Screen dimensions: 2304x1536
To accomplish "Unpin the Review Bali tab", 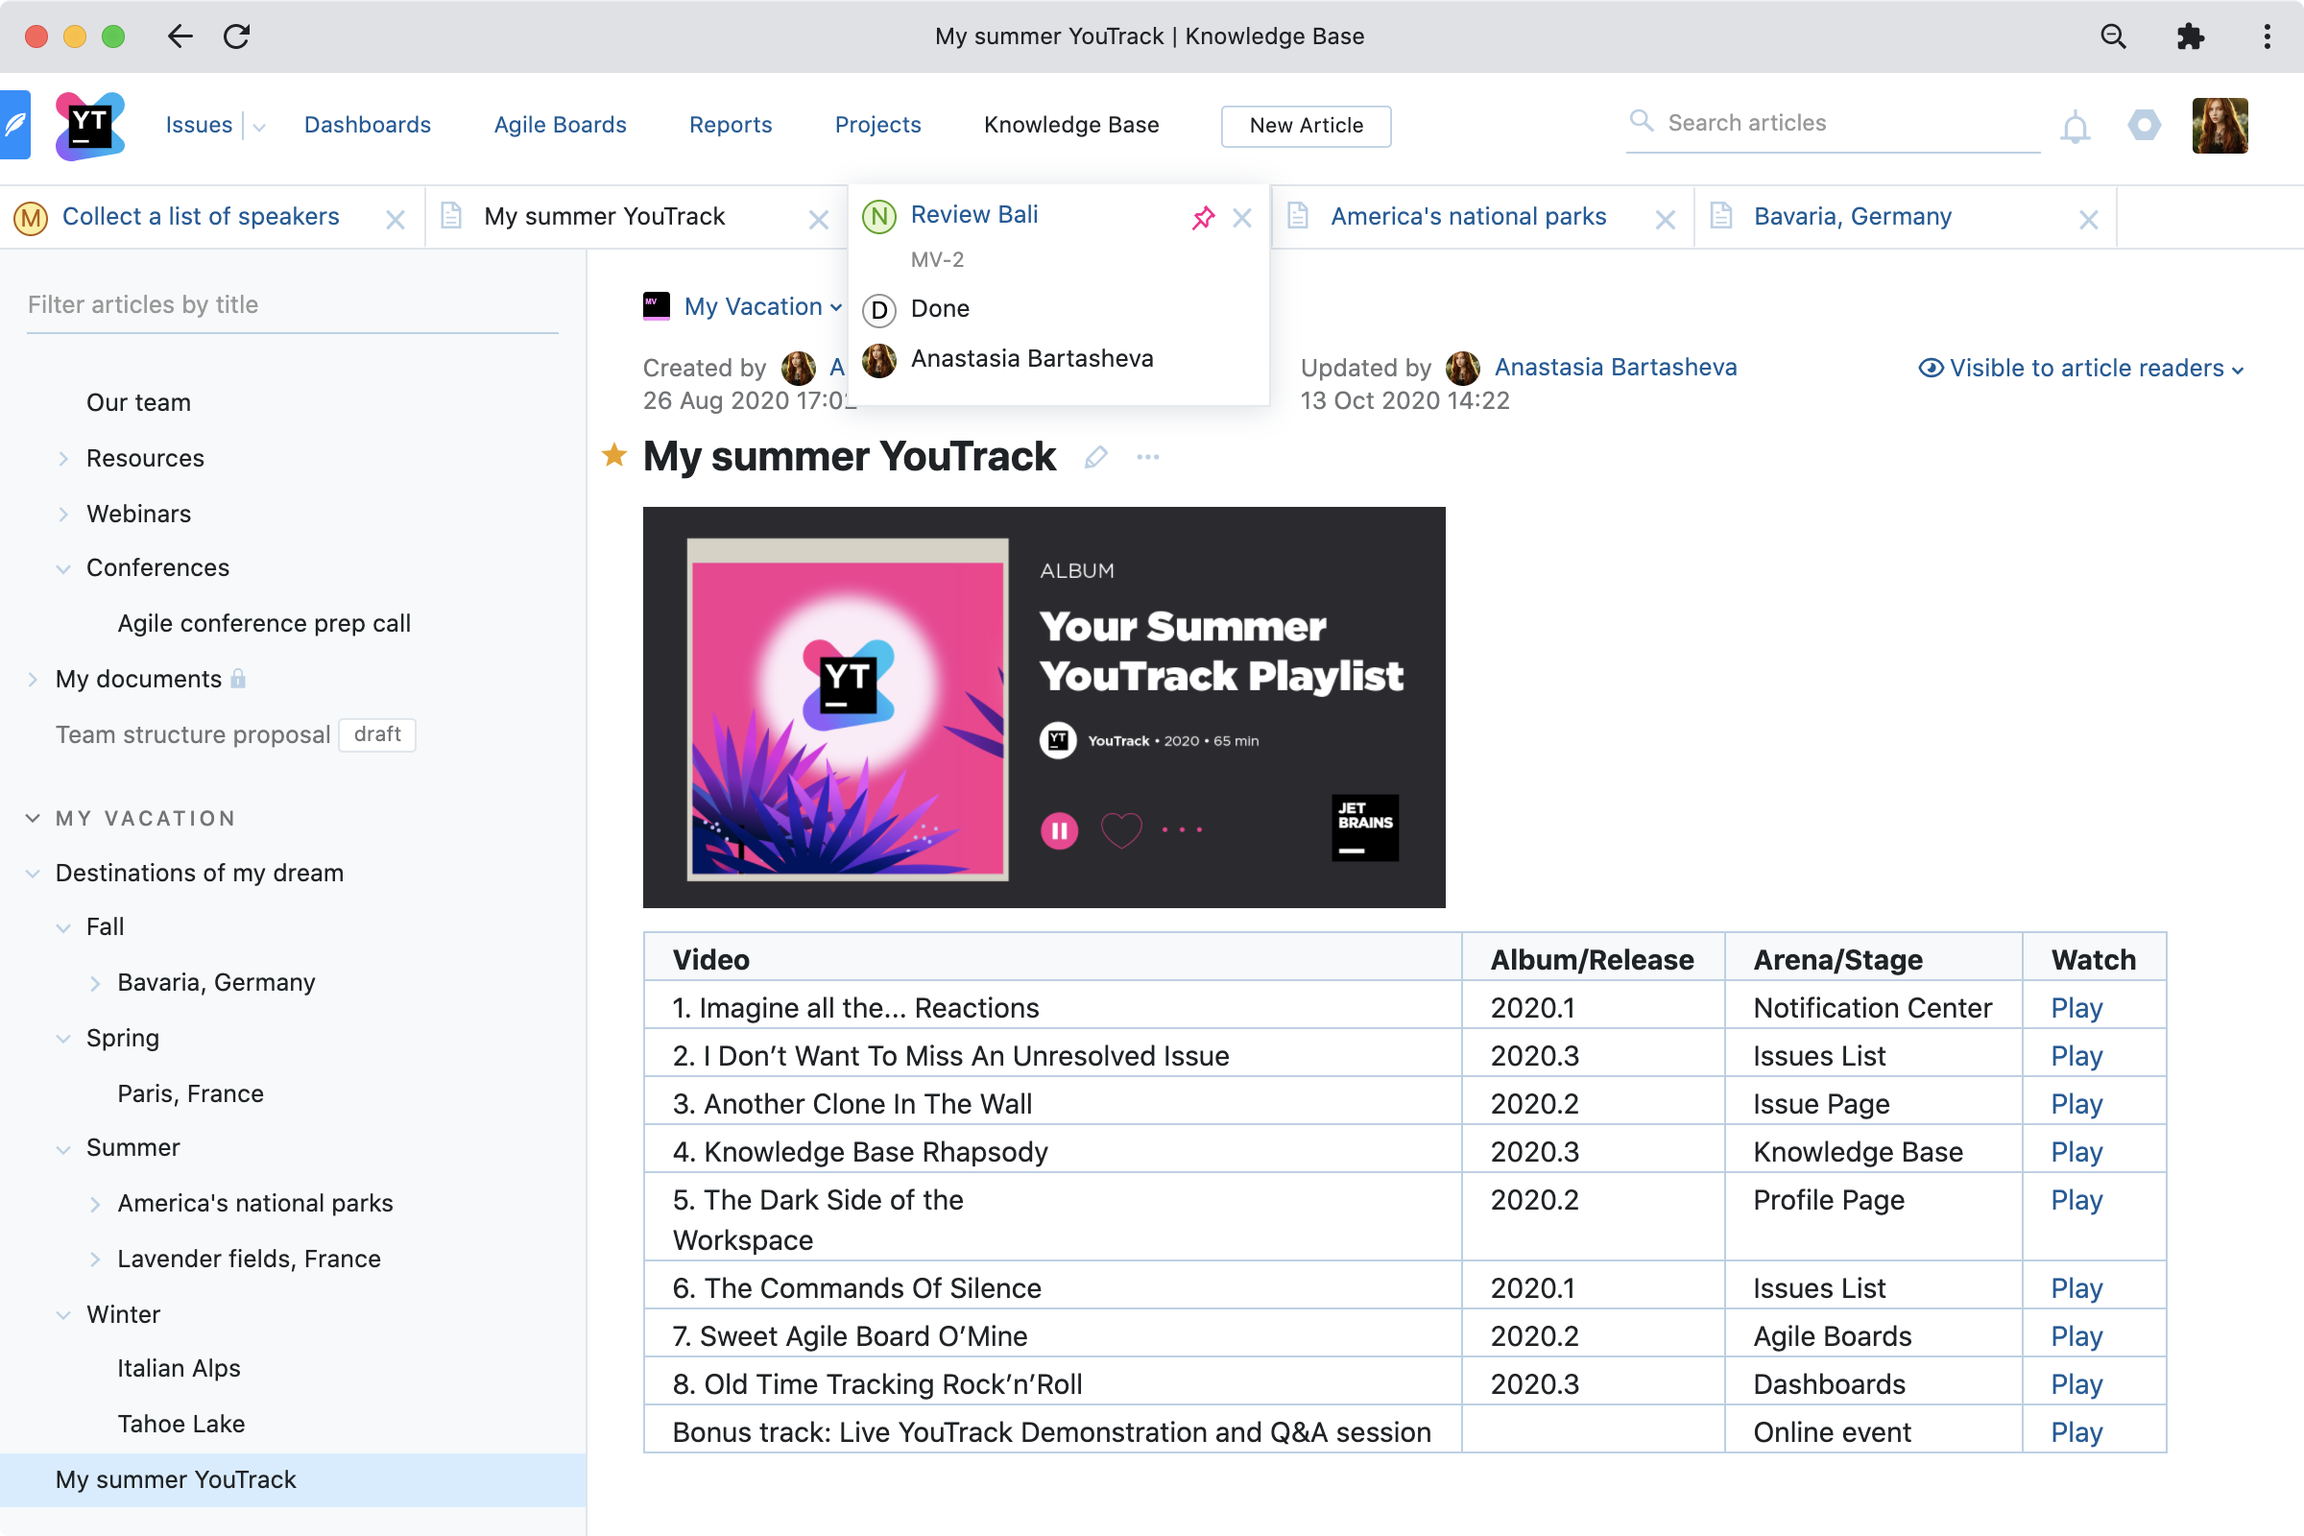I will coord(1203,218).
